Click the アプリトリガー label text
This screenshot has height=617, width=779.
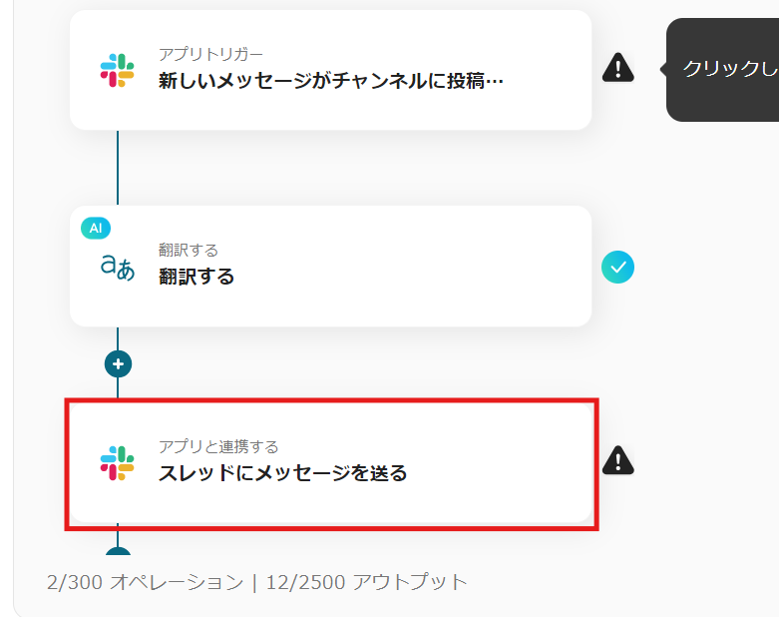coord(210,54)
